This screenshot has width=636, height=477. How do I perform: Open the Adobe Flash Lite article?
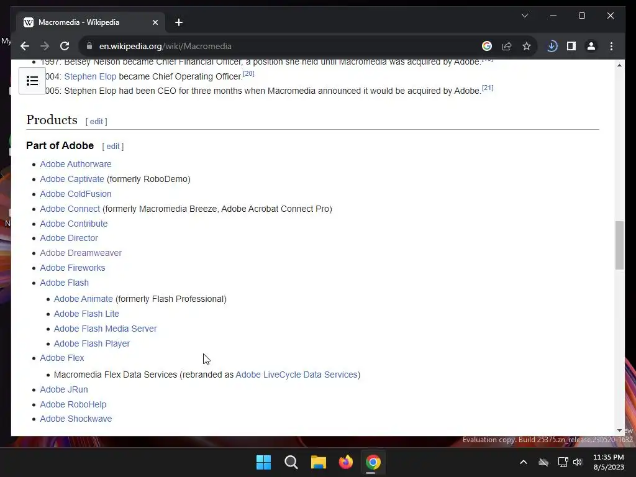[x=86, y=314]
